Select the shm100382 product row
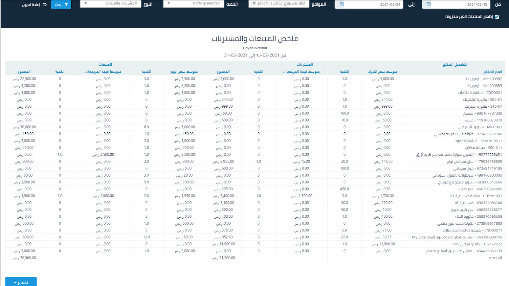 [x=484, y=79]
